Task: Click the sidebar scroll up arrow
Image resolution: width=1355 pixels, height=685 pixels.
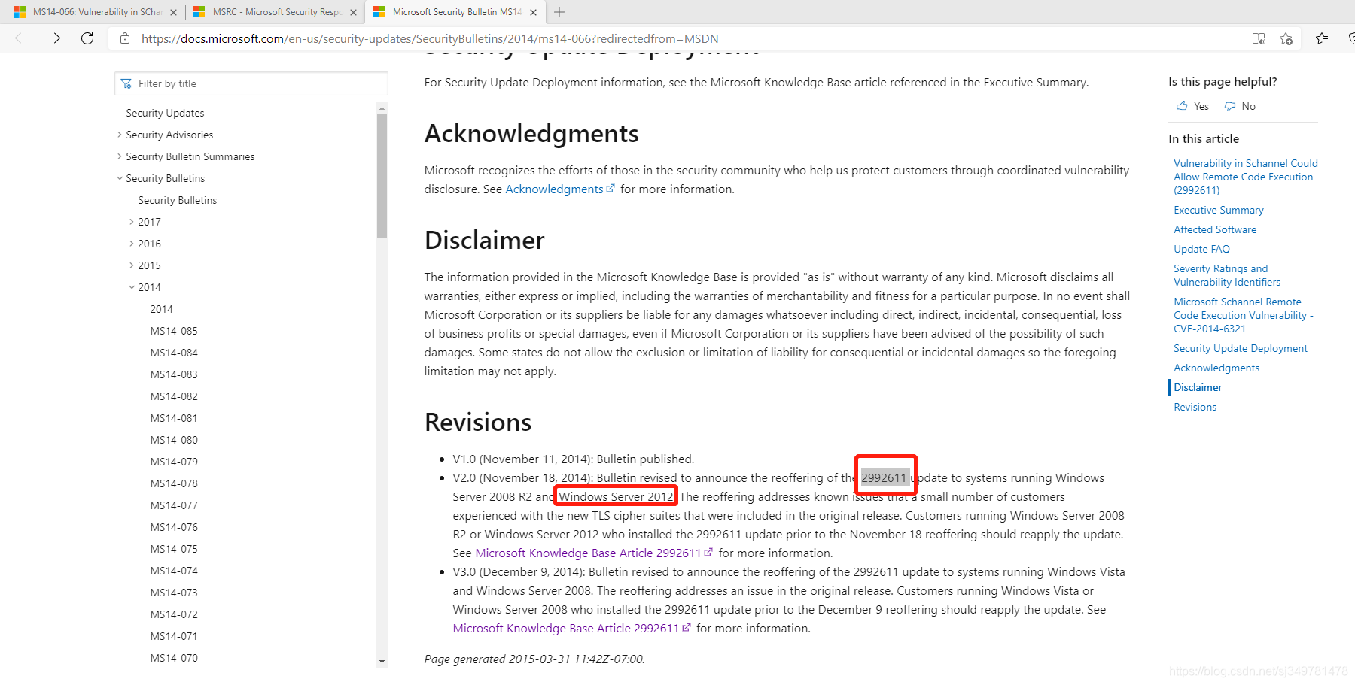Action: pyautogui.click(x=382, y=108)
